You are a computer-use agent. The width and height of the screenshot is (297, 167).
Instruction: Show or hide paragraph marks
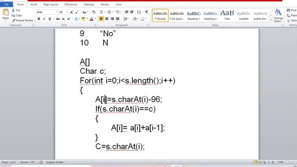(x=147, y=12)
